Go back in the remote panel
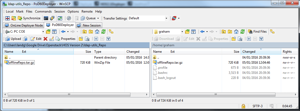The image size is (300, 111). [x=203, y=32]
